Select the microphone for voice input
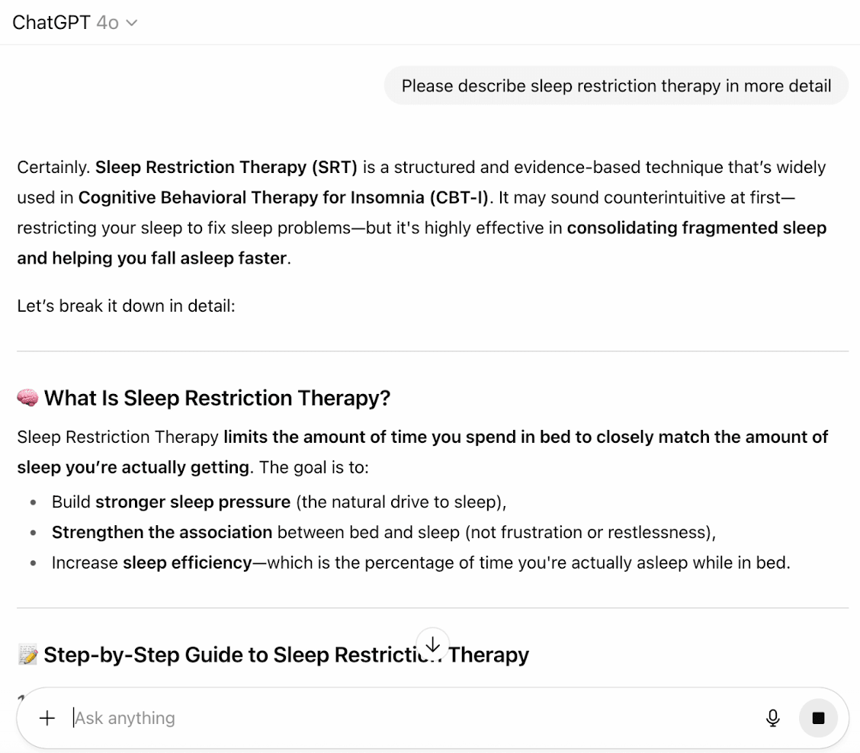The image size is (860, 753). click(773, 718)
